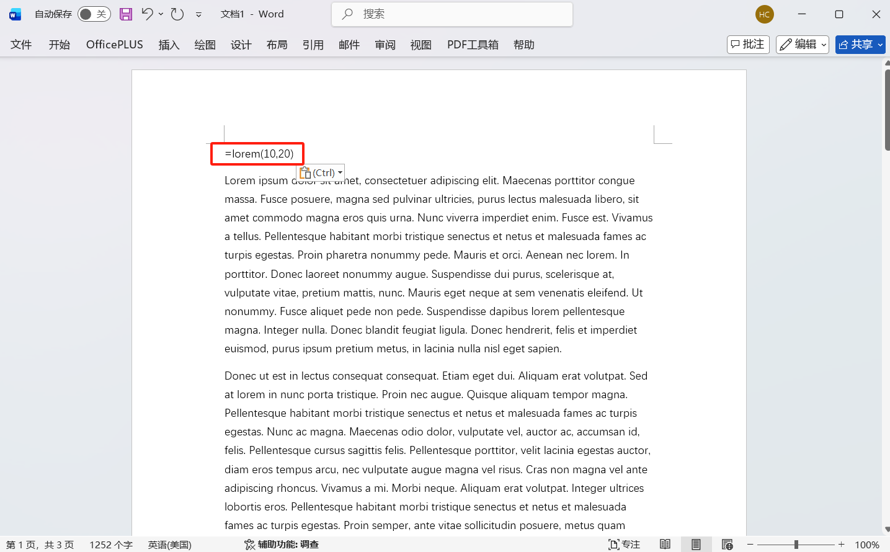Click the Redo icon
The width and height of the screenshot is (890, 552).
pos(177,14)
